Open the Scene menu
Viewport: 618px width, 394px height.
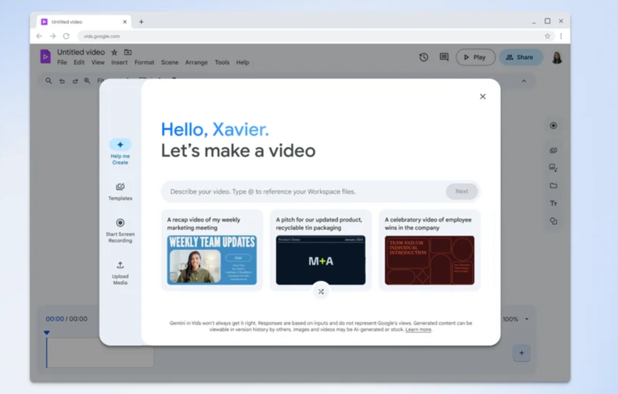click(x=169, y=62)
